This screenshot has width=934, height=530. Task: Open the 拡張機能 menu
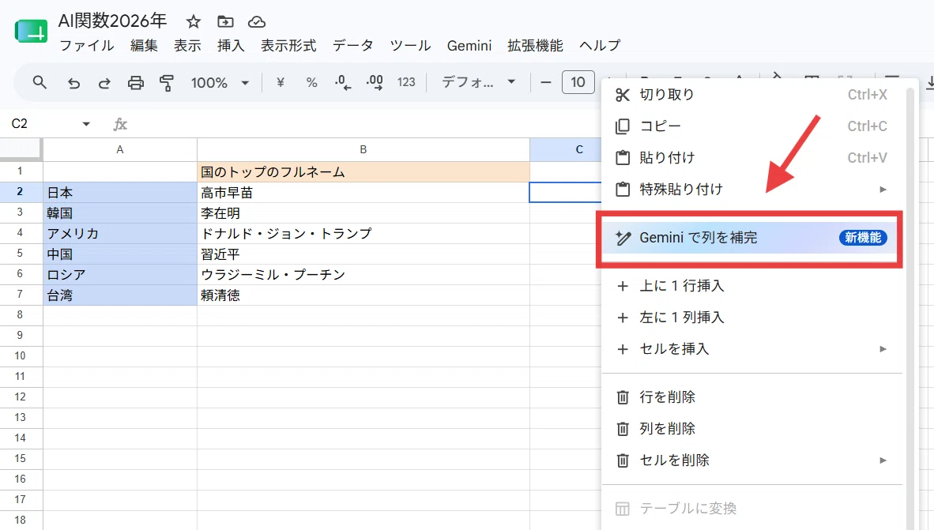click(536, 46)
